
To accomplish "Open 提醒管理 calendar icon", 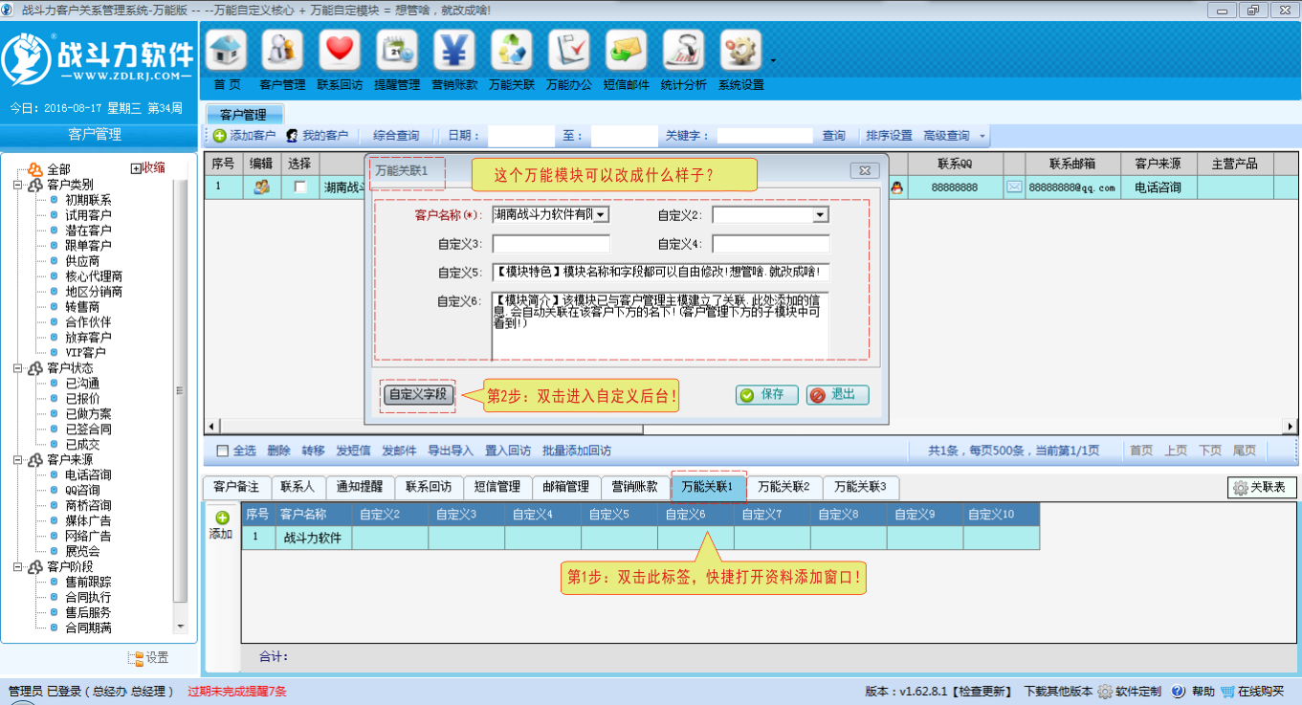I will [397, 51].
